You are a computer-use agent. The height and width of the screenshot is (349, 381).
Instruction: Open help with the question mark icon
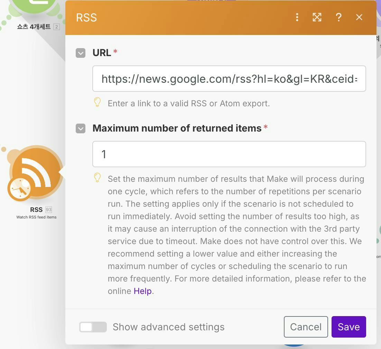338,17
